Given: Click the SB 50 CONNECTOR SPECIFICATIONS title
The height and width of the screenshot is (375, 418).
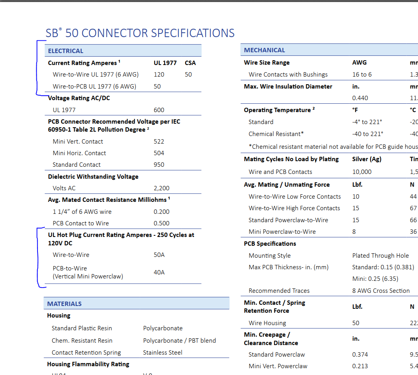Looking at the screenshot, I should pyautogui.click(x=140, y=33).
